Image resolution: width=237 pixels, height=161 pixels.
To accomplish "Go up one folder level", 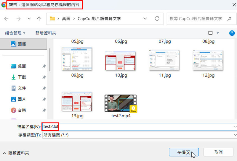I will [39, 19].
